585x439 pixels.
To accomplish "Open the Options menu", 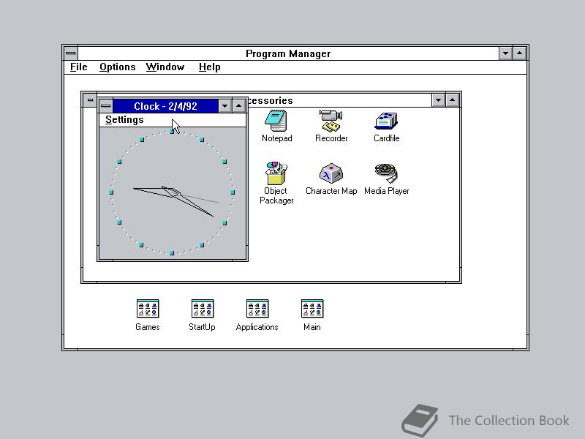I will click(118, 67).
